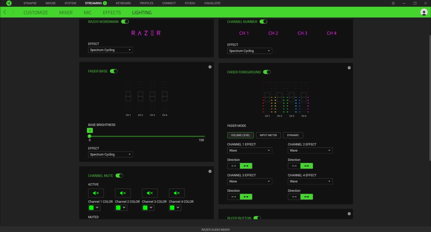Go forward using the right arrow

pyautogui.click(x=13, y=12)
